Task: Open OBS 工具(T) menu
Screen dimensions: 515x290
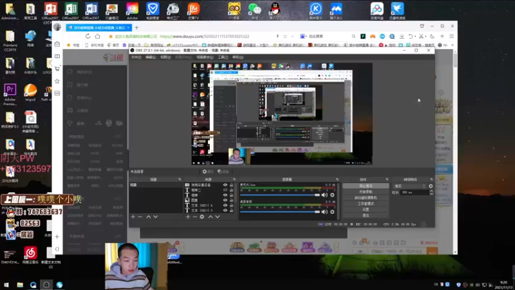Action: click(x=223, y=57)
